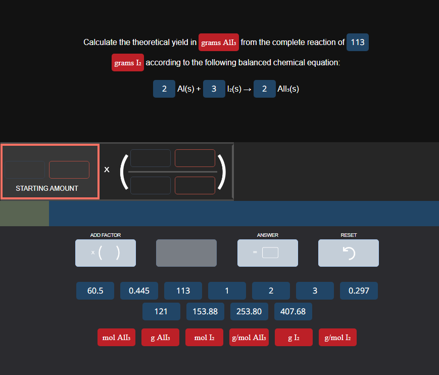Viewport: 439px width, 375px height.
Task: Click the ANSWER equals icon
Action: click(x=267, y=253)
